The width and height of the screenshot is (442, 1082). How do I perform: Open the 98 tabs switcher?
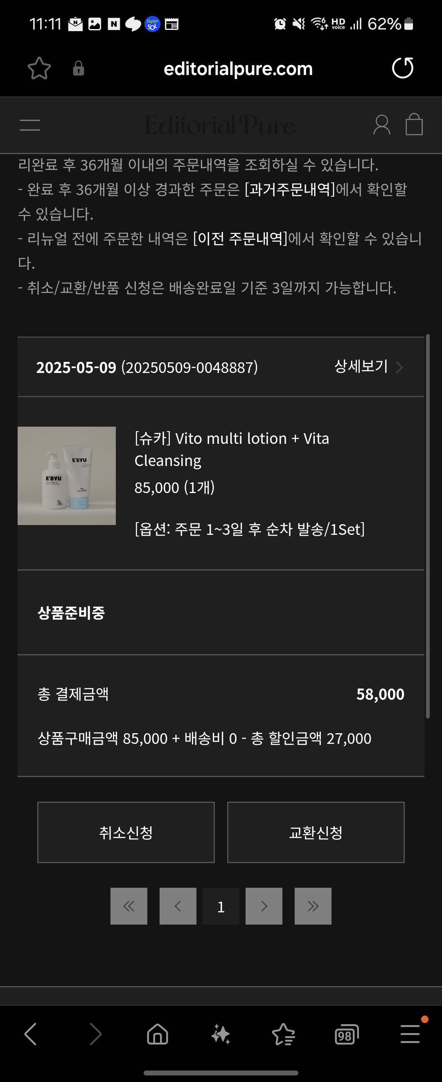(x=346, y=1034)
